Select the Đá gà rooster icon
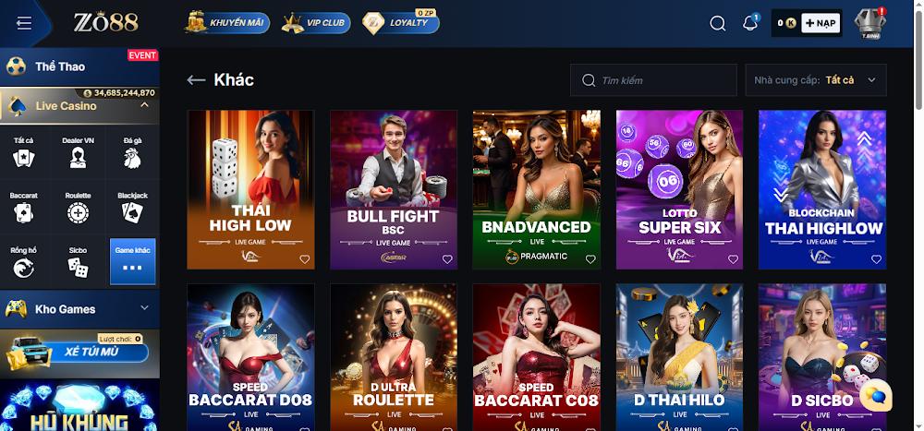Image resolution: width=924 pixels, height=431 pixels. click(x=132, y=158)
